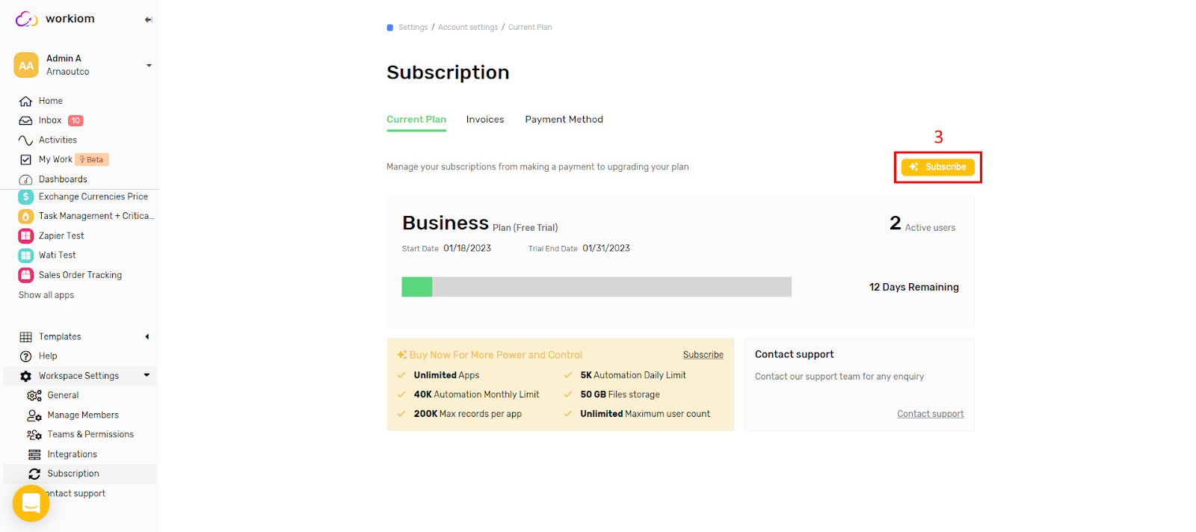Collapse the Workspace Settings section
1196x532 pixels.
coord(147,375)
